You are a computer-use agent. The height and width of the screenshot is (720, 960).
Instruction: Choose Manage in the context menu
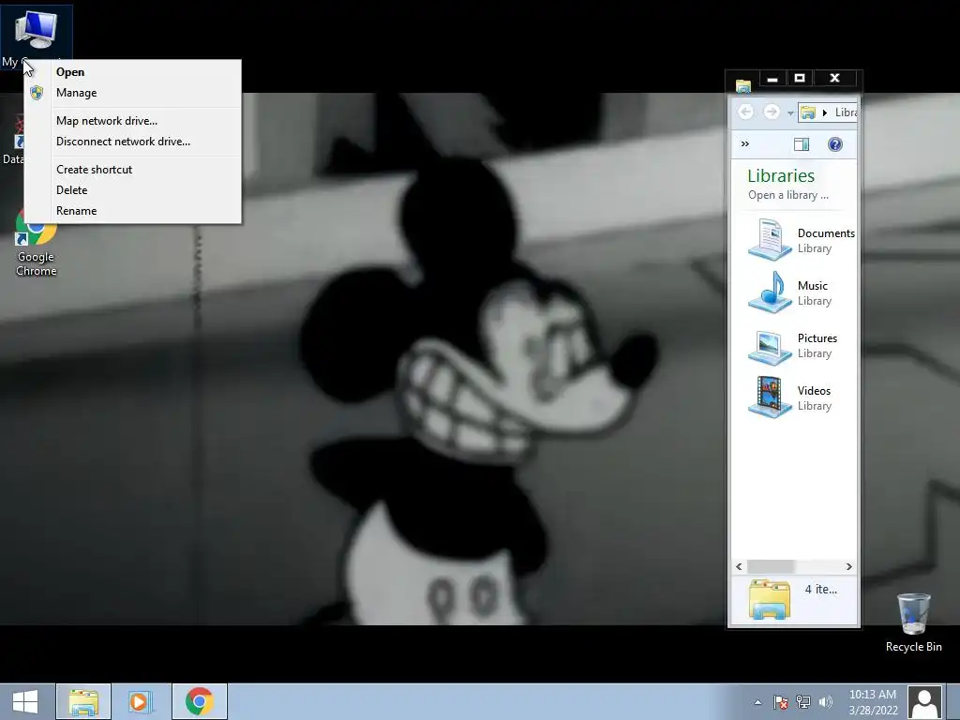pos(133,93)
